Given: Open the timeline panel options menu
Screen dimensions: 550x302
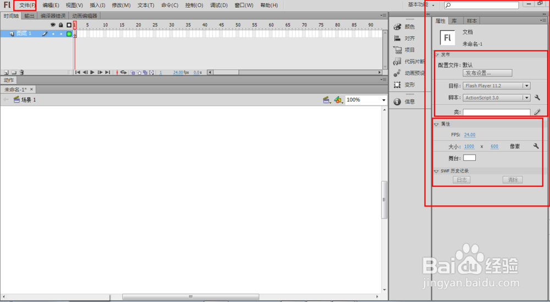Looking at the screenshot, I should (383, 16).
